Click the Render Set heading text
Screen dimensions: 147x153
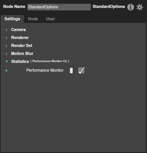pos(22,45)
